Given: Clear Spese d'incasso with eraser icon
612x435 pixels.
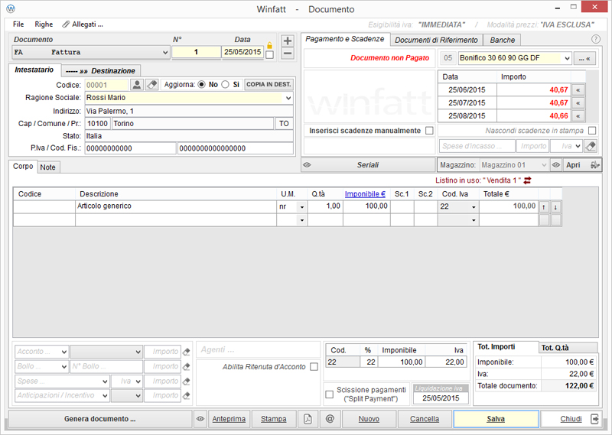Looking at the screenshot, I should [x=591, y=146].
